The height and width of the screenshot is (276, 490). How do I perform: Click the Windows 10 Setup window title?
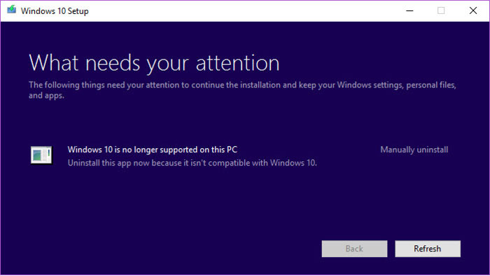tap(55, 11)
